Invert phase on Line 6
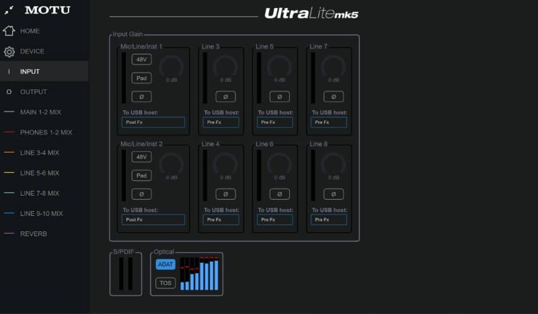This screenshot has height=314, width=538. point(279,194)
